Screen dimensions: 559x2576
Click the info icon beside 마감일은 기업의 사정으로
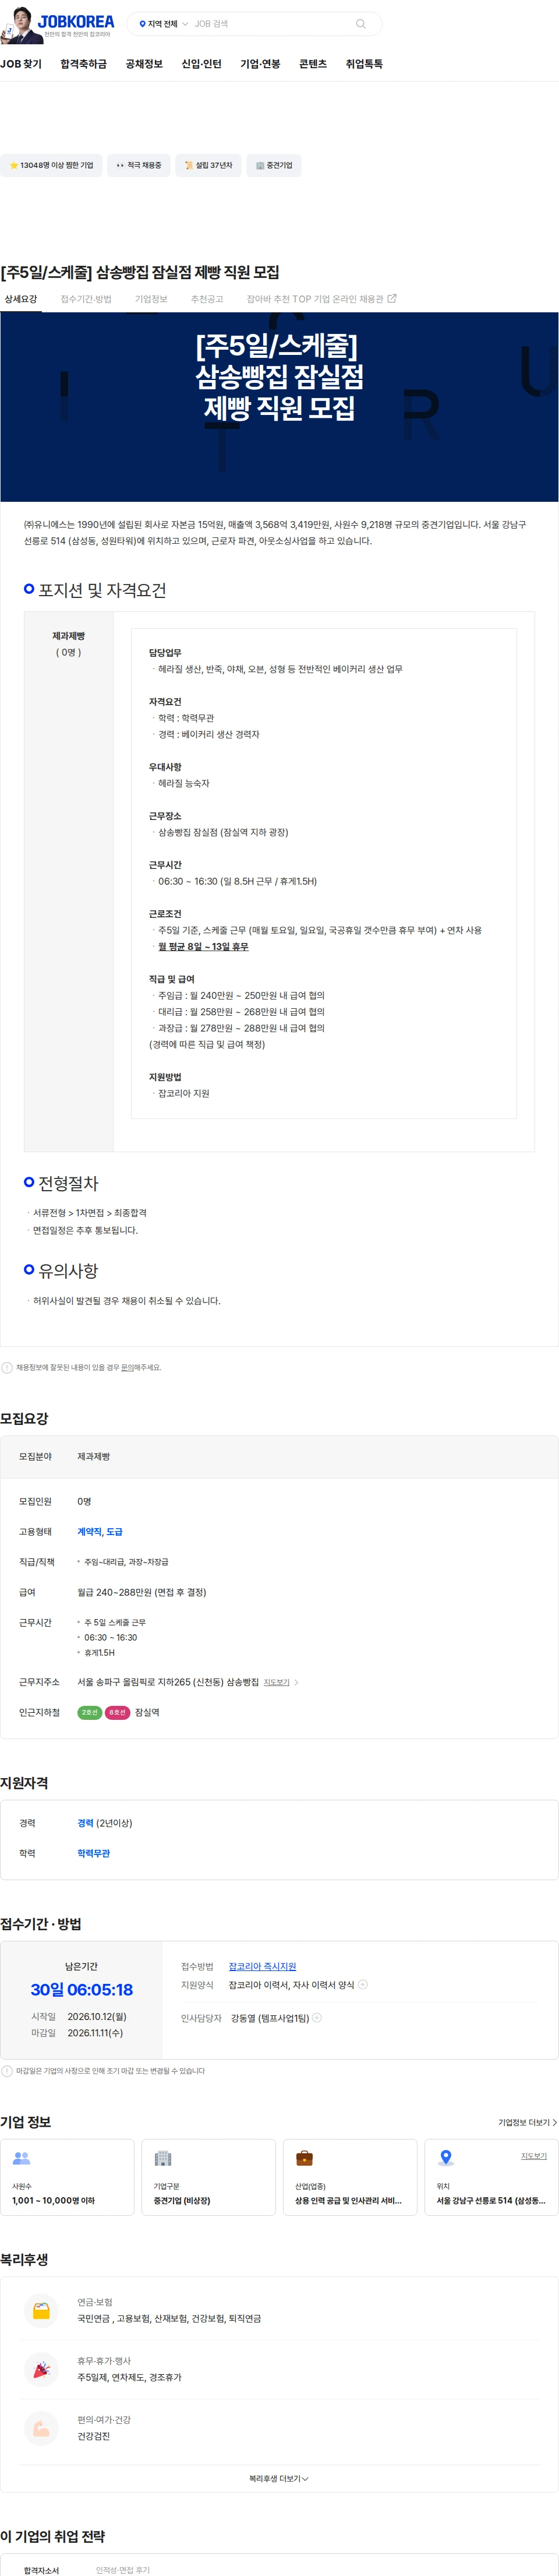coord(7,2071)
